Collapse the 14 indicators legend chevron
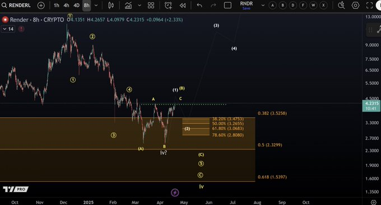381x205 pixels. coord(8,29)
